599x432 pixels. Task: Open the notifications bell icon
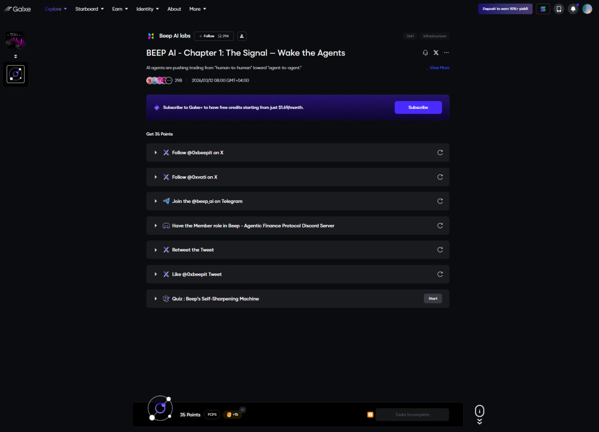click(x=573, y=9)
